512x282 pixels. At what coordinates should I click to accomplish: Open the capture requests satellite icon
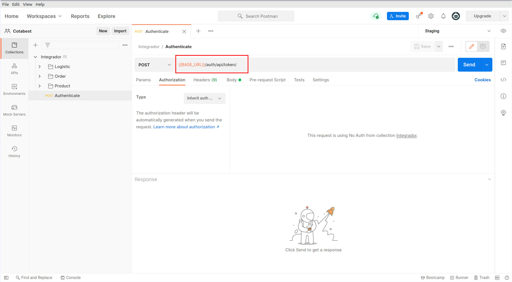pos(419,16)
